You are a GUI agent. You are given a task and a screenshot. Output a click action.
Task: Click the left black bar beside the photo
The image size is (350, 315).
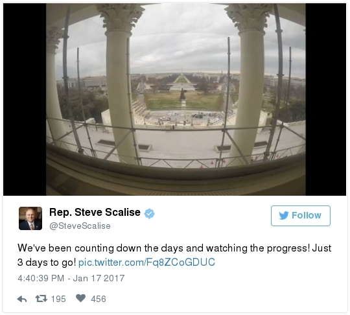click(25, 99)
